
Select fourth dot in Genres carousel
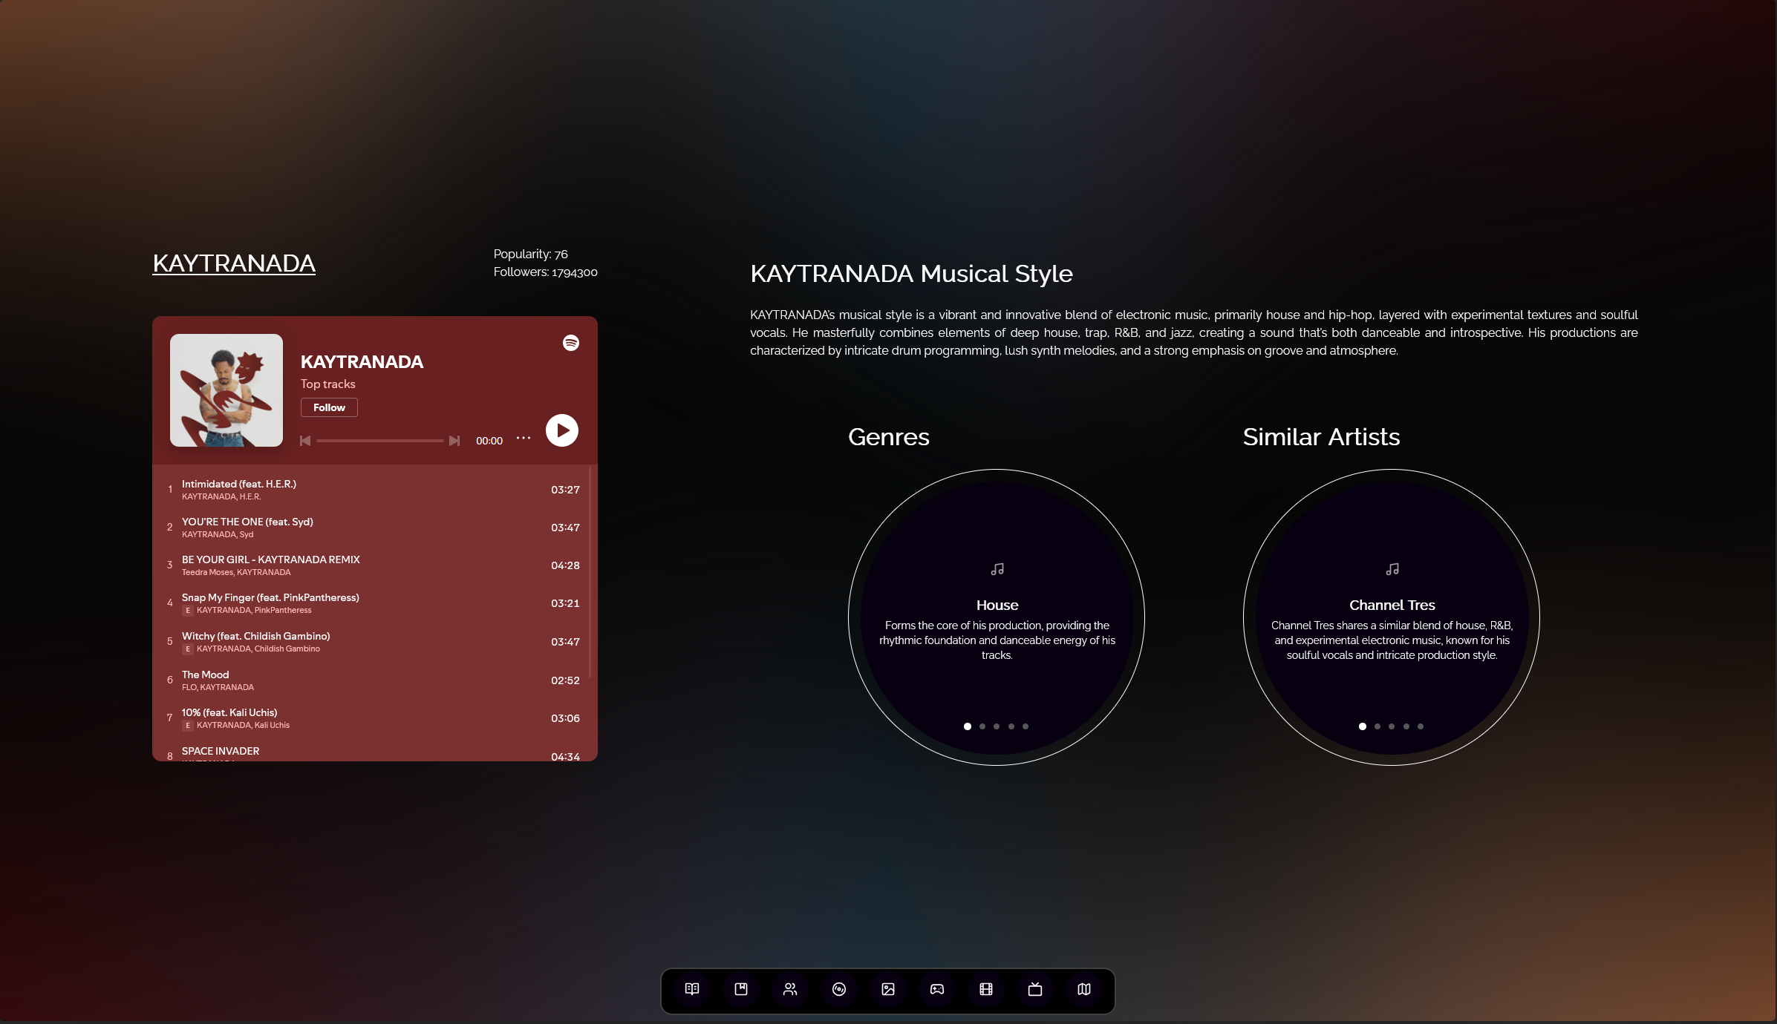(1011, 726)
